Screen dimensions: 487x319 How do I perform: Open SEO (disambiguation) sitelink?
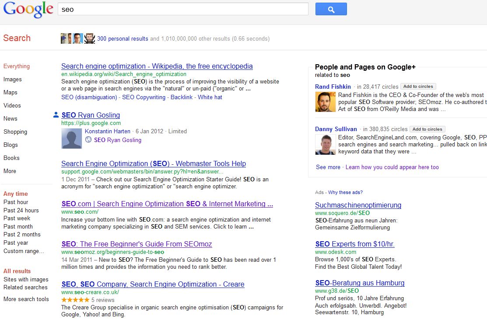89,97
